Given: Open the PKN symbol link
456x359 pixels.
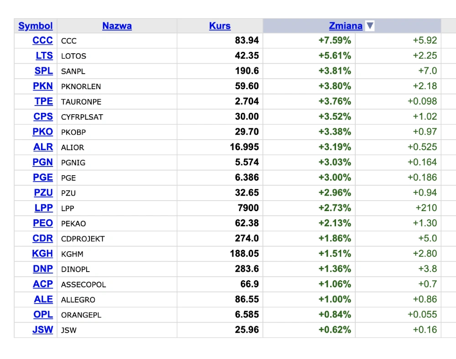Looking at the screenshot, I should click(43, 86).
